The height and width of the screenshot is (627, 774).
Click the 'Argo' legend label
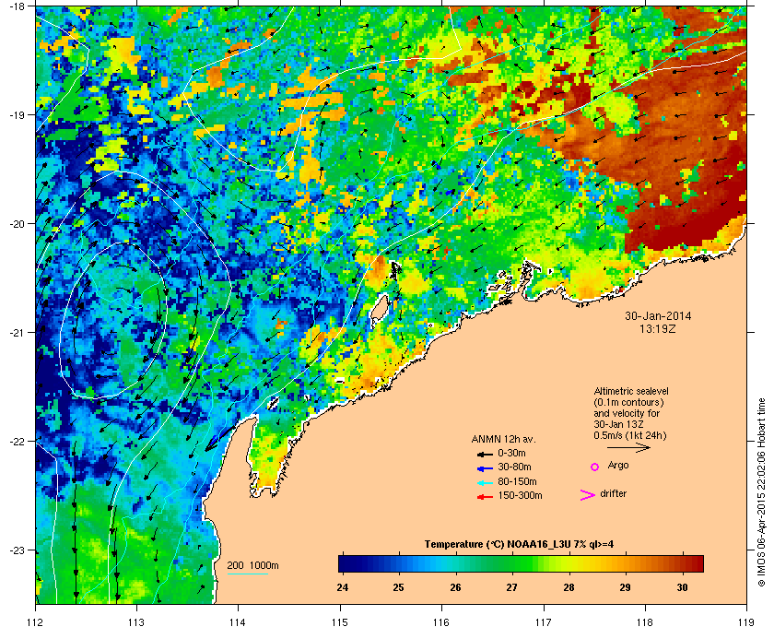coord(618,465)
